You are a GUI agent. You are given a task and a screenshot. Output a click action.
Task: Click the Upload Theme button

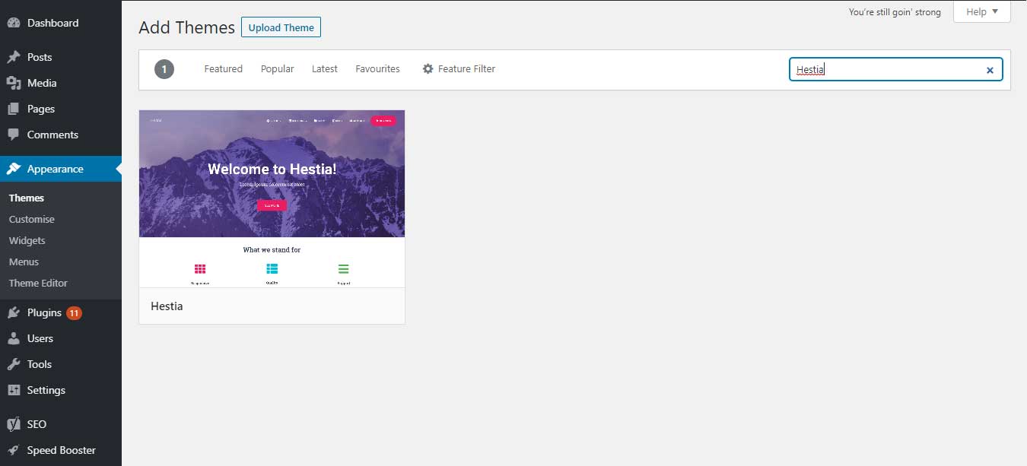(281, 27)
